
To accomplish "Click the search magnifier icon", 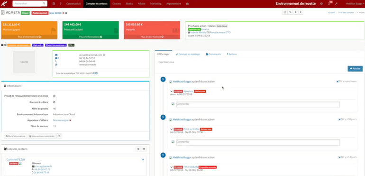I will pyautogui.click(x=44, y=4).
